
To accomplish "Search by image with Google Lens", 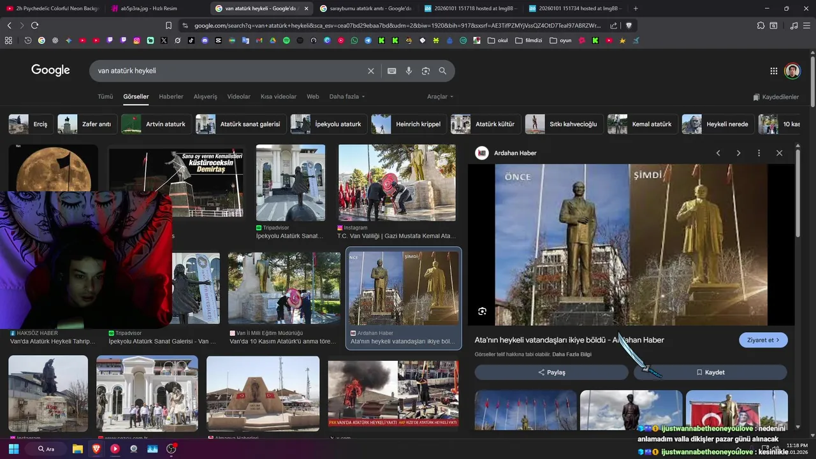I will click(x=426, y=71).
